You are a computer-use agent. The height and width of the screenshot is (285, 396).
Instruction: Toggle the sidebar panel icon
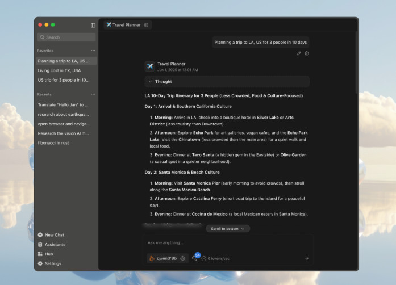tap(93, 25)
